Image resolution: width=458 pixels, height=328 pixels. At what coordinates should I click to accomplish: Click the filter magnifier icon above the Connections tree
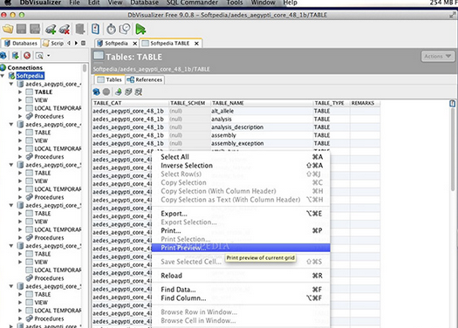coord(39,55)
